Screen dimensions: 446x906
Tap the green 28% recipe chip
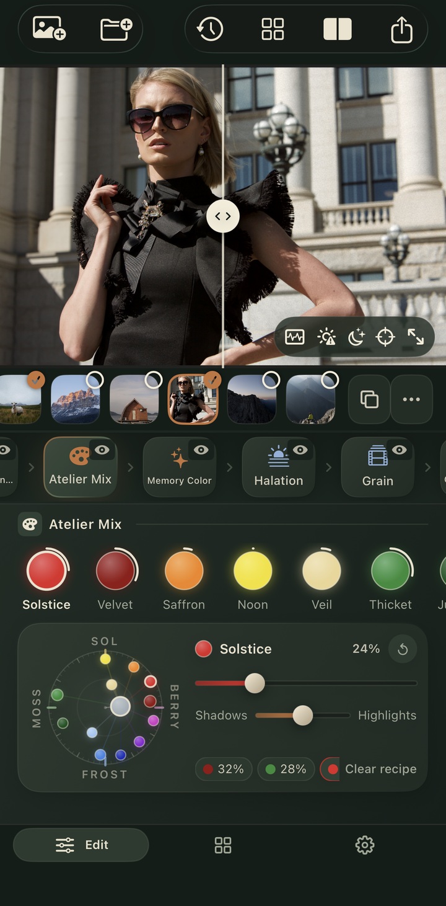coord(286,769)
